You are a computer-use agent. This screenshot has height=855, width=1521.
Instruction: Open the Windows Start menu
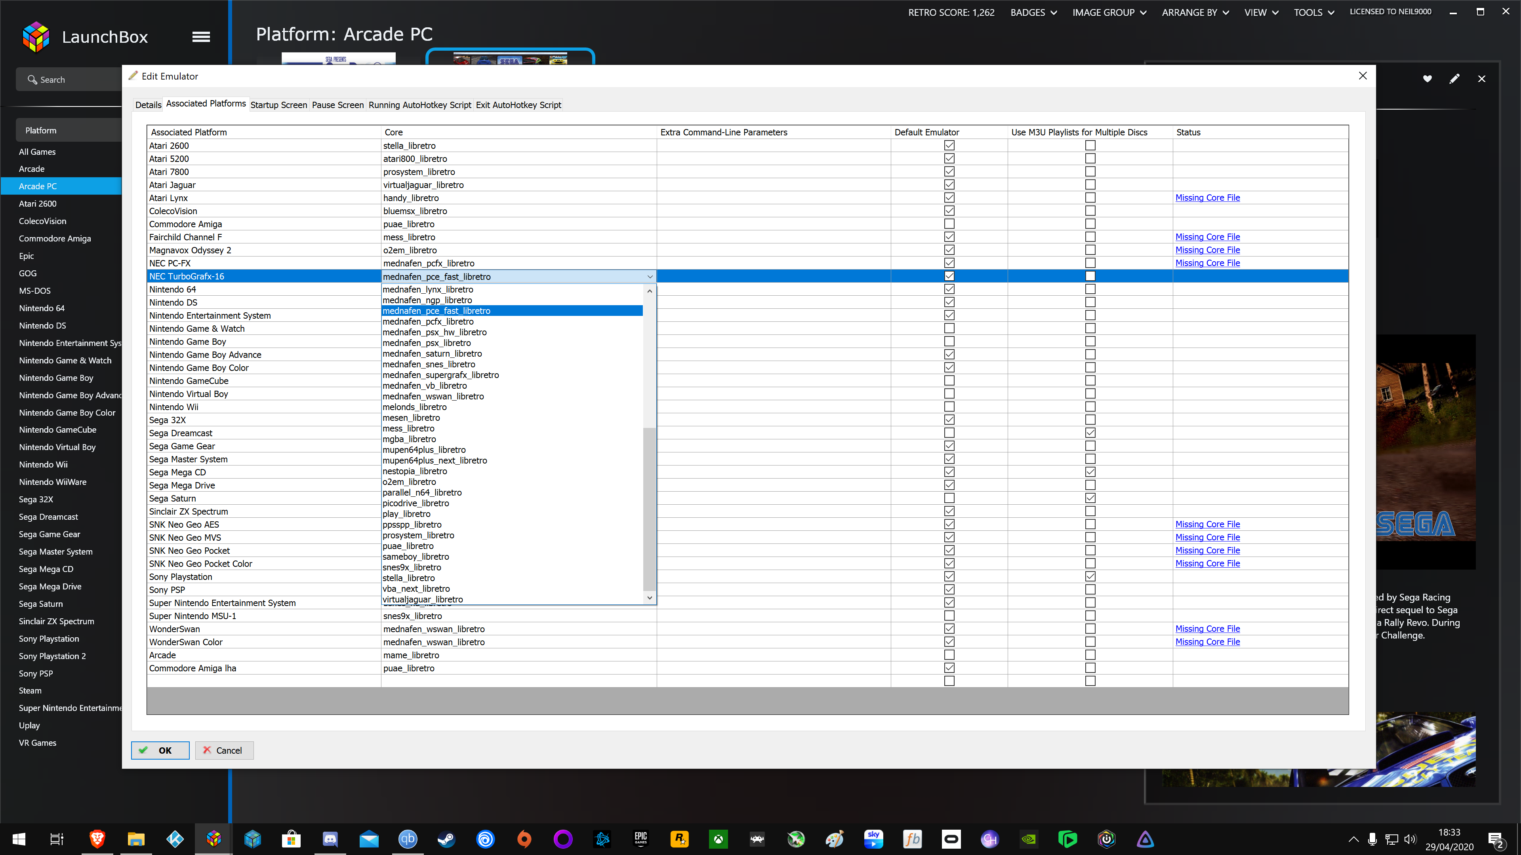(x=19, y=839)
